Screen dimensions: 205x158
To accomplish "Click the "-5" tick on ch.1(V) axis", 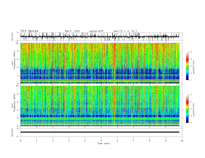I will tap(17, 41).
